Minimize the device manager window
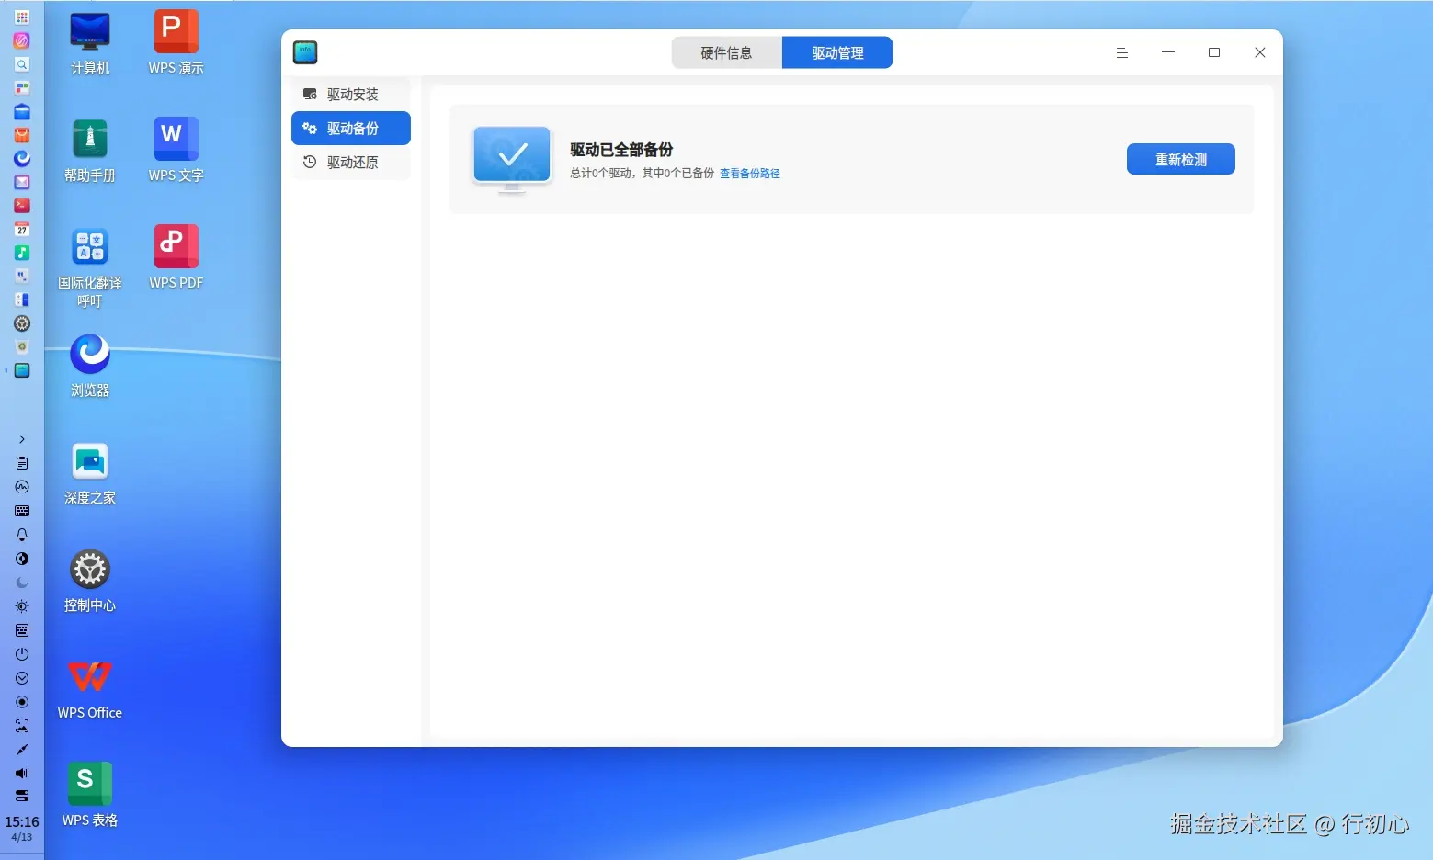 tap(1168, 52)
